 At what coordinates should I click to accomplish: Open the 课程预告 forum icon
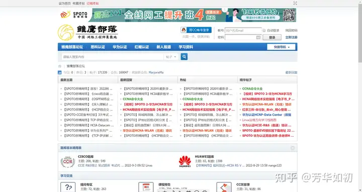tap(146, 187)
